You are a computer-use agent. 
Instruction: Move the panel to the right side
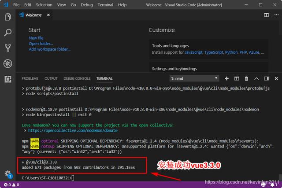[x=266, y=78]
